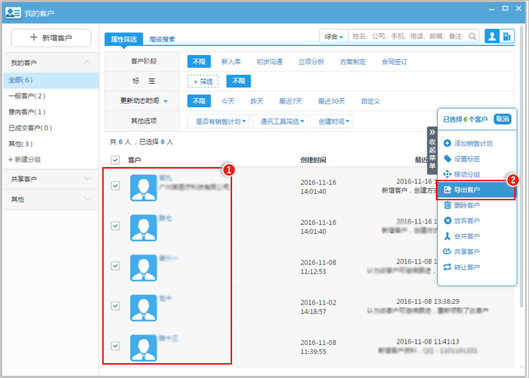Image resolution: width=529 pixels, height=378 pixels.
Task: Open 更新动态时间 dropdown arrow
Action: tap(166, 101)
